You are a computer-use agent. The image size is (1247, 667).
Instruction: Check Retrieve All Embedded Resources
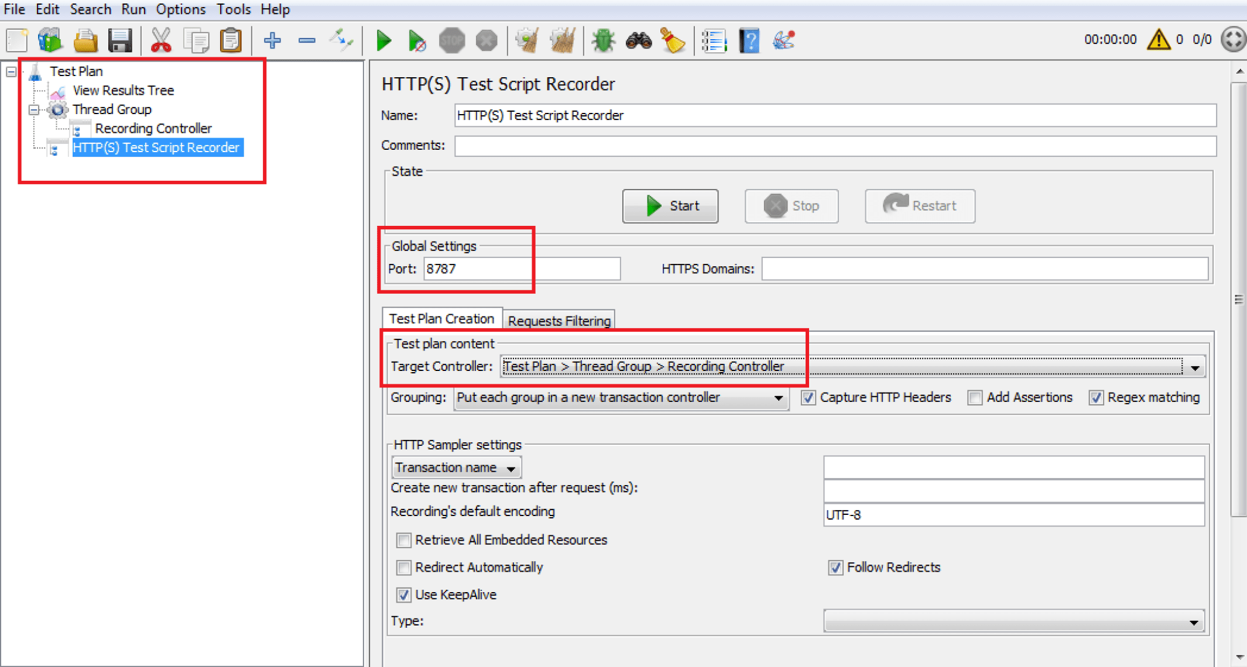403,540
